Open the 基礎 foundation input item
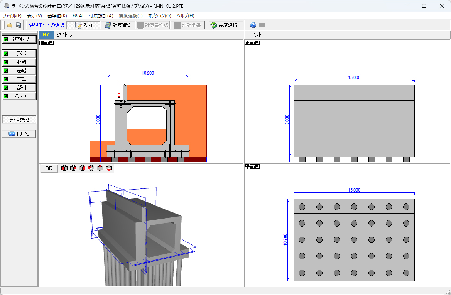This screenshot has width=451, height=295. tap(19, 71)
